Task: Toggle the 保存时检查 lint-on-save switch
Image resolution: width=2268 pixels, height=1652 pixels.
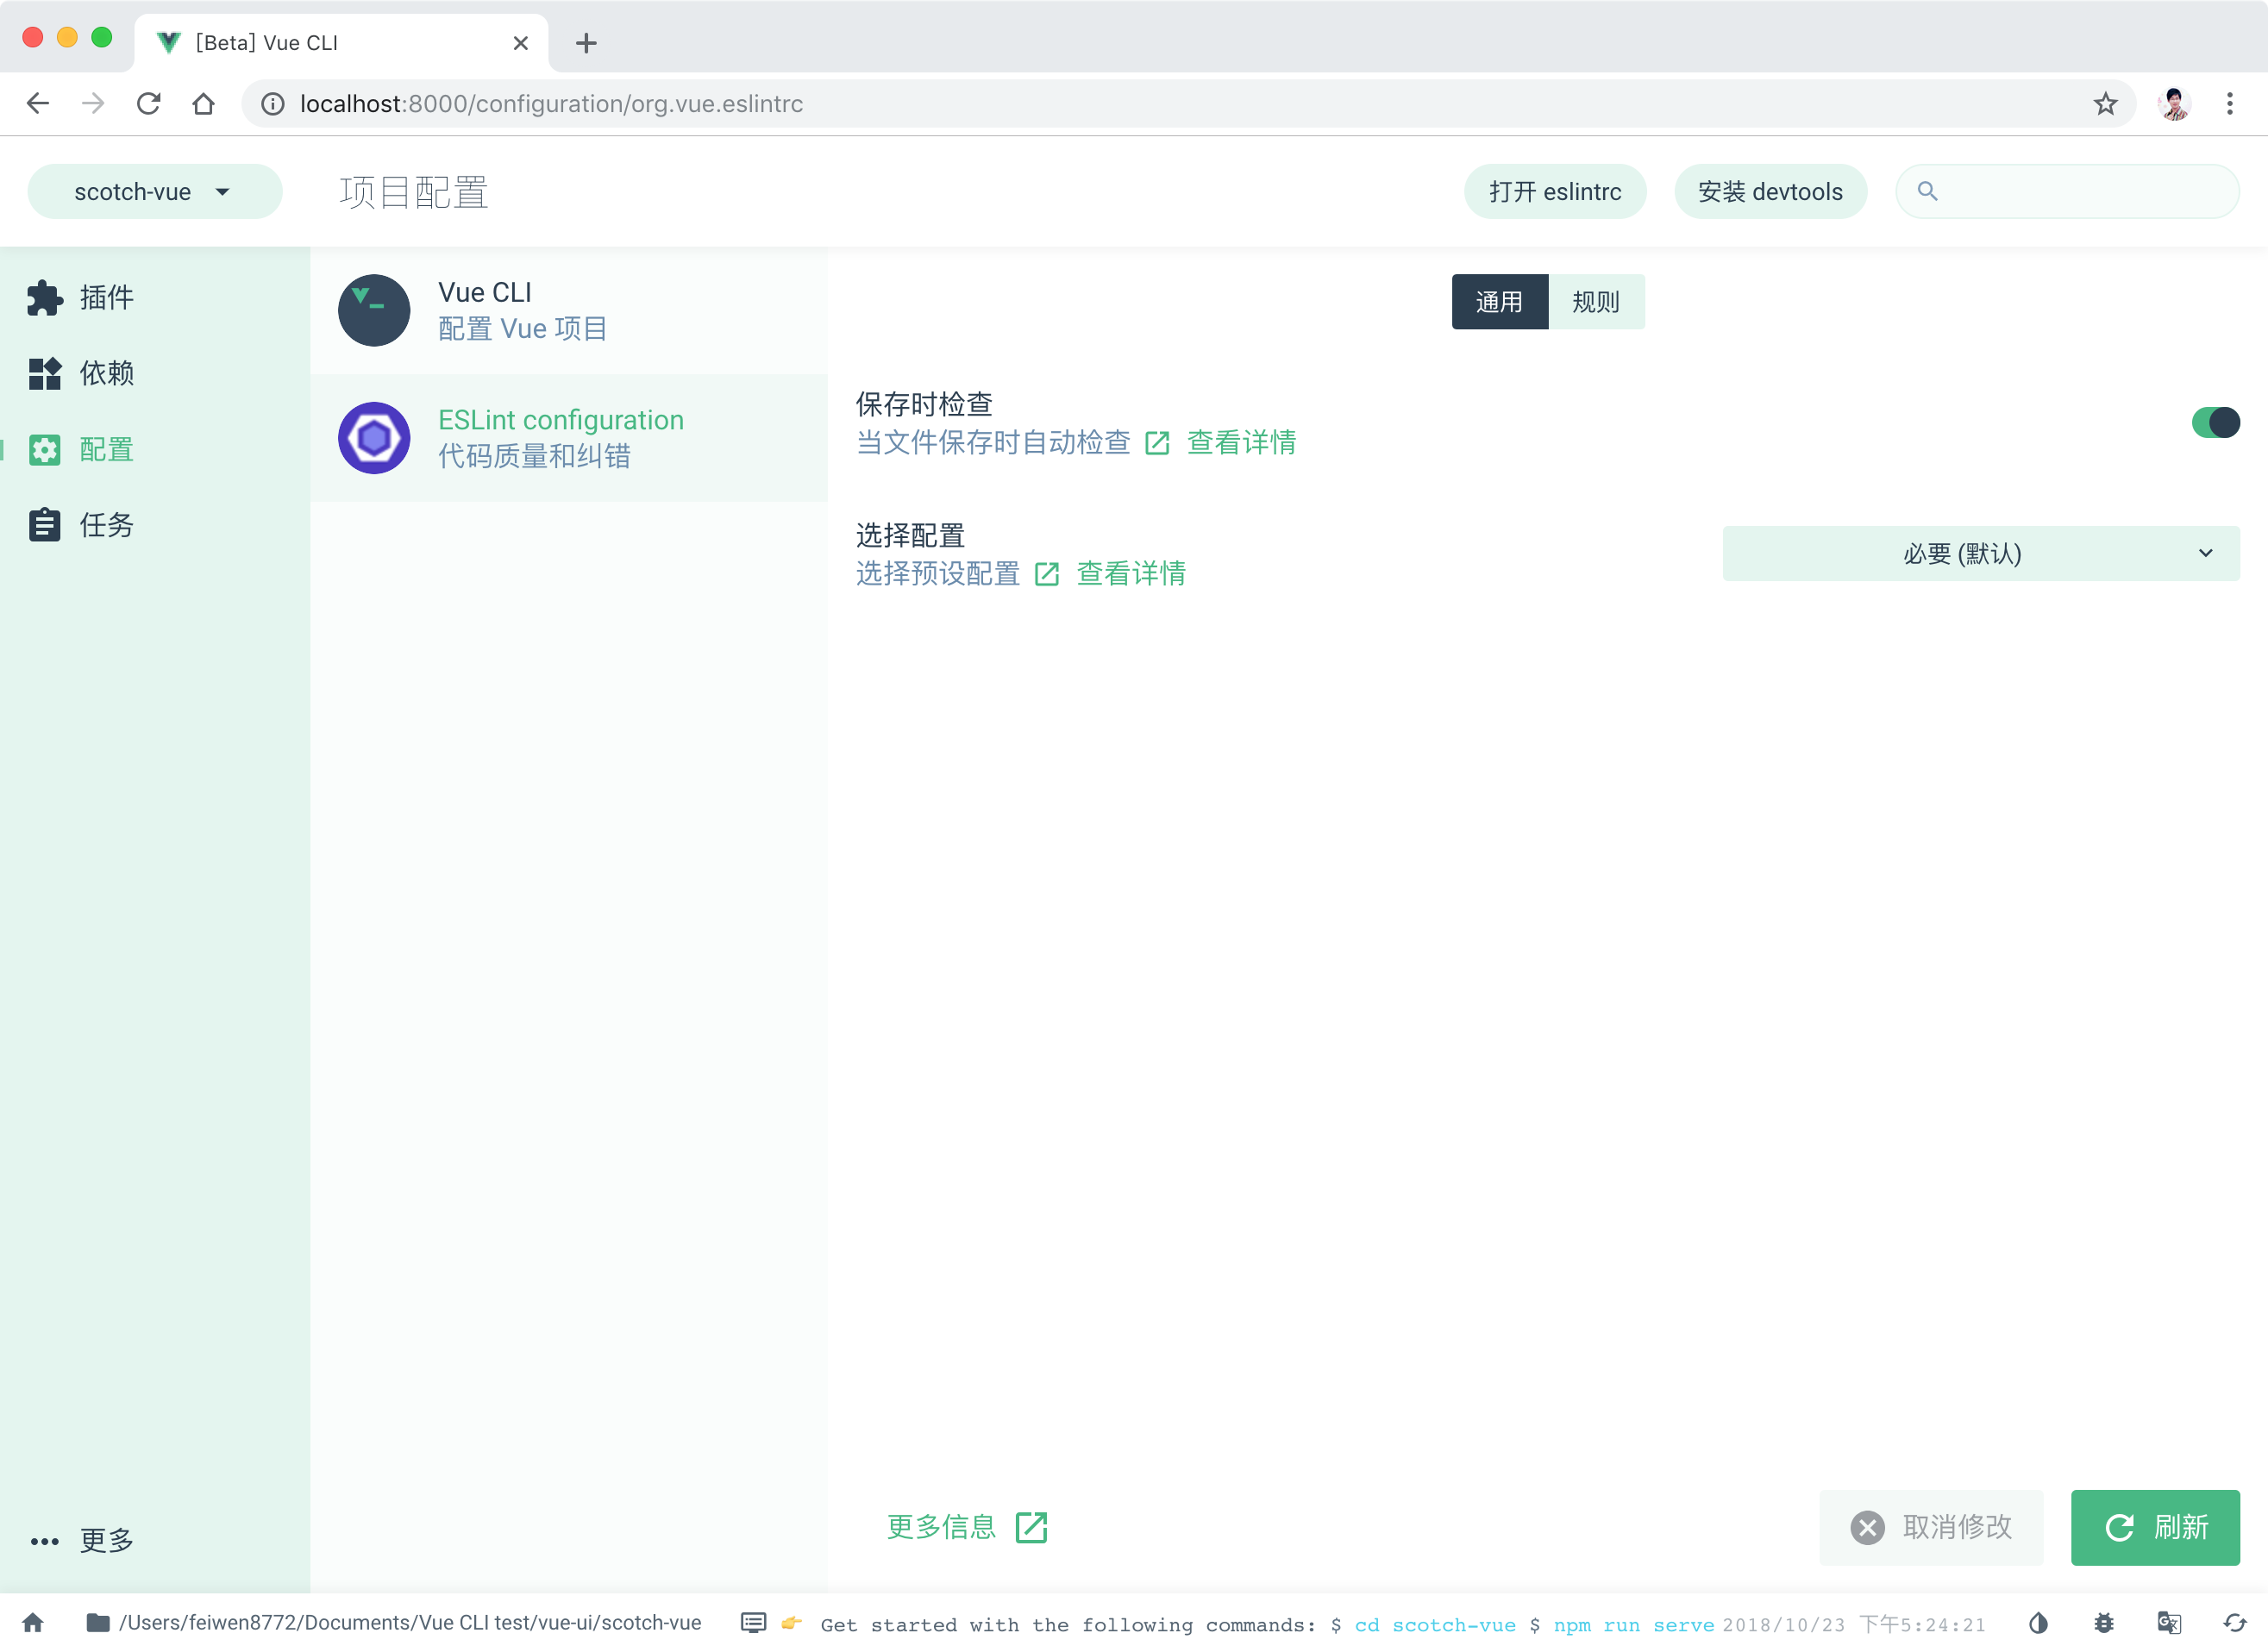Action: [x=2215, y=422]
